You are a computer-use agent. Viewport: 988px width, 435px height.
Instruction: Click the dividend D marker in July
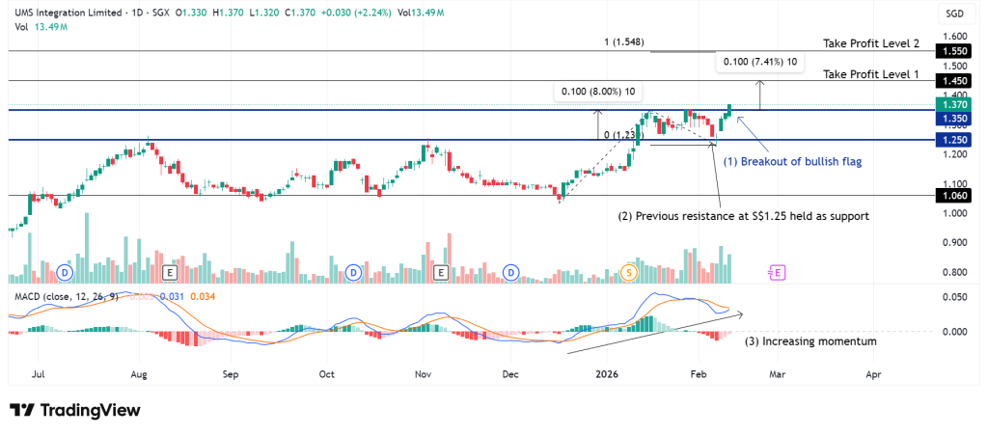pos(68,273)
